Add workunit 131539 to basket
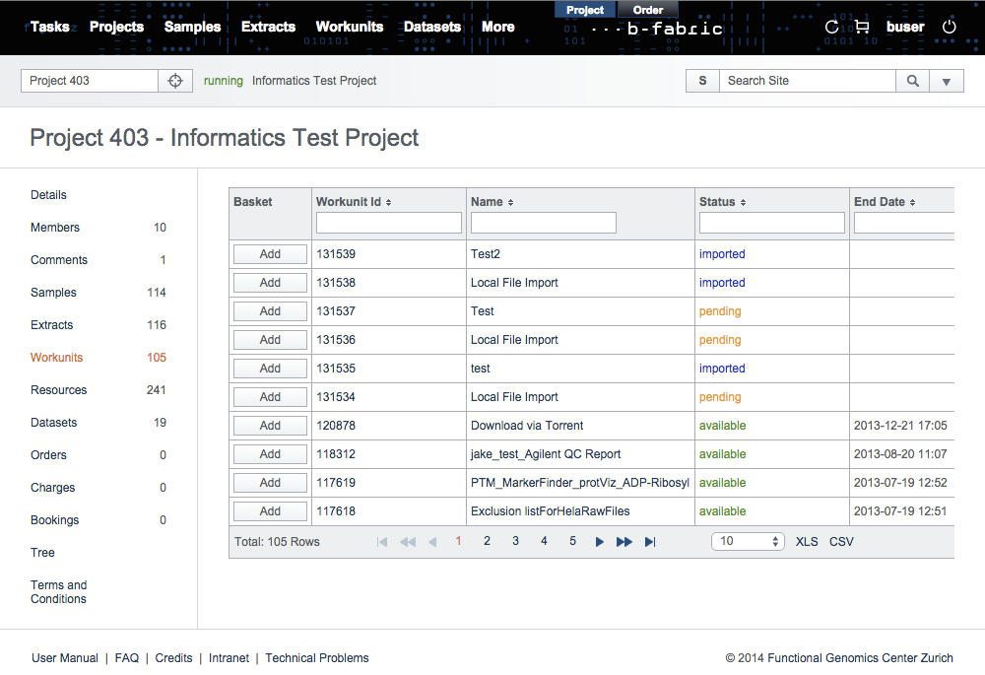The height and width of the screenshot is (675, 985). tap(270, 254)
